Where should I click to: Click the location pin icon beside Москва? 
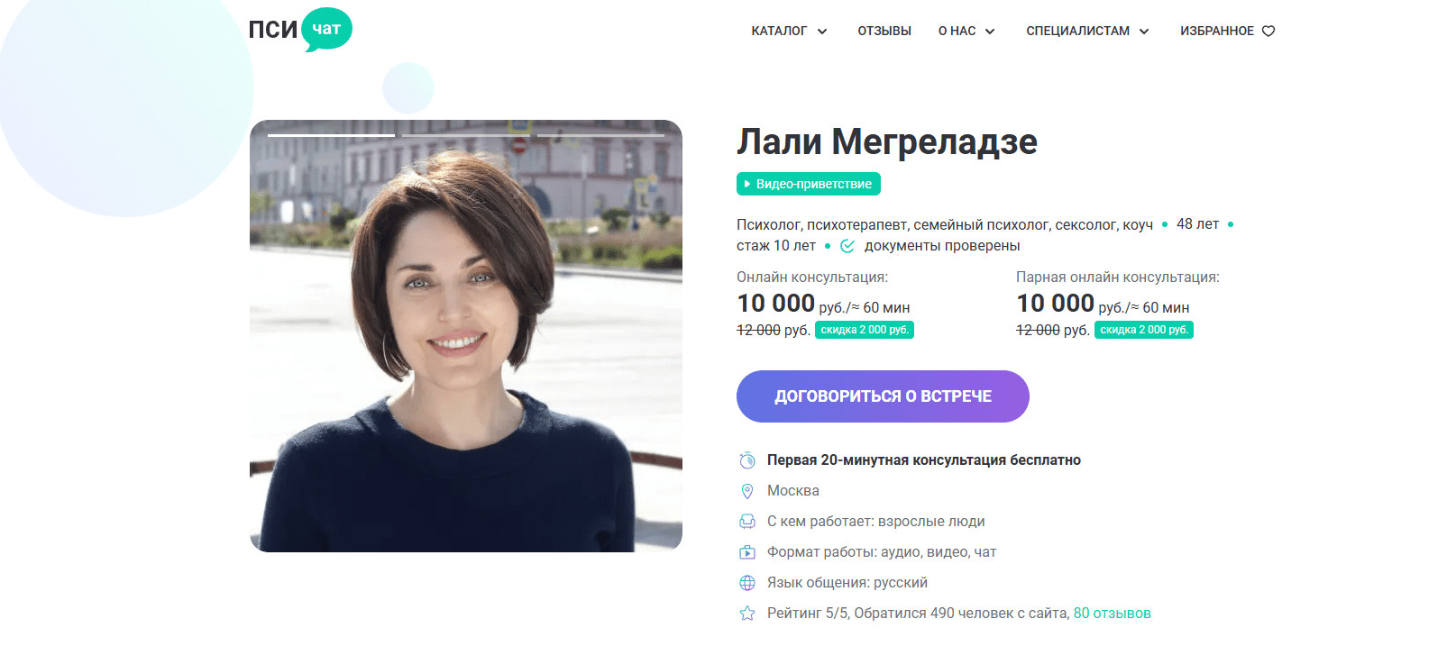coord(747,491)
